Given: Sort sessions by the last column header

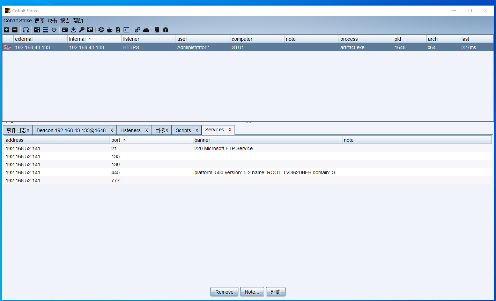Looking at the screenshot, I should pyautogui.click(x=477, y=39).
